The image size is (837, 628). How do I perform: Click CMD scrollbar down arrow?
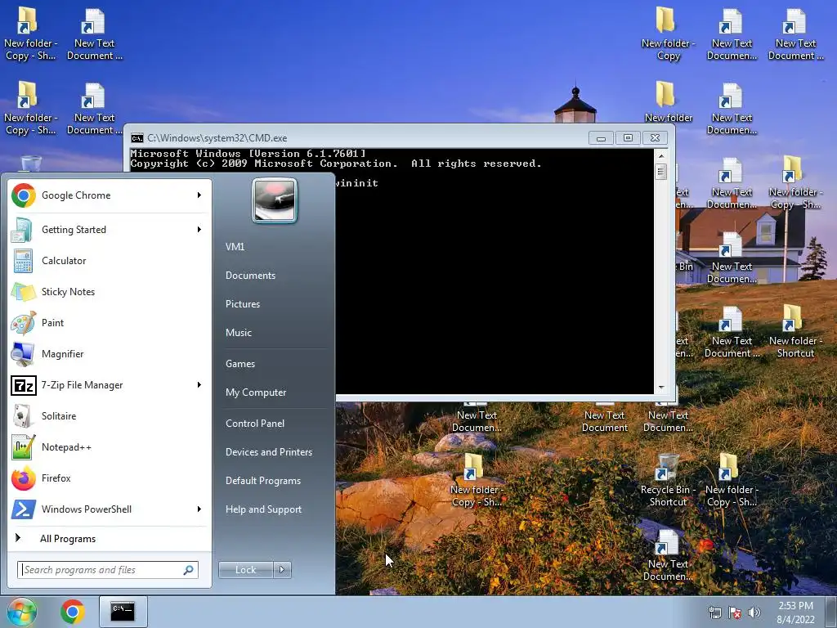(x=660, y=388)
